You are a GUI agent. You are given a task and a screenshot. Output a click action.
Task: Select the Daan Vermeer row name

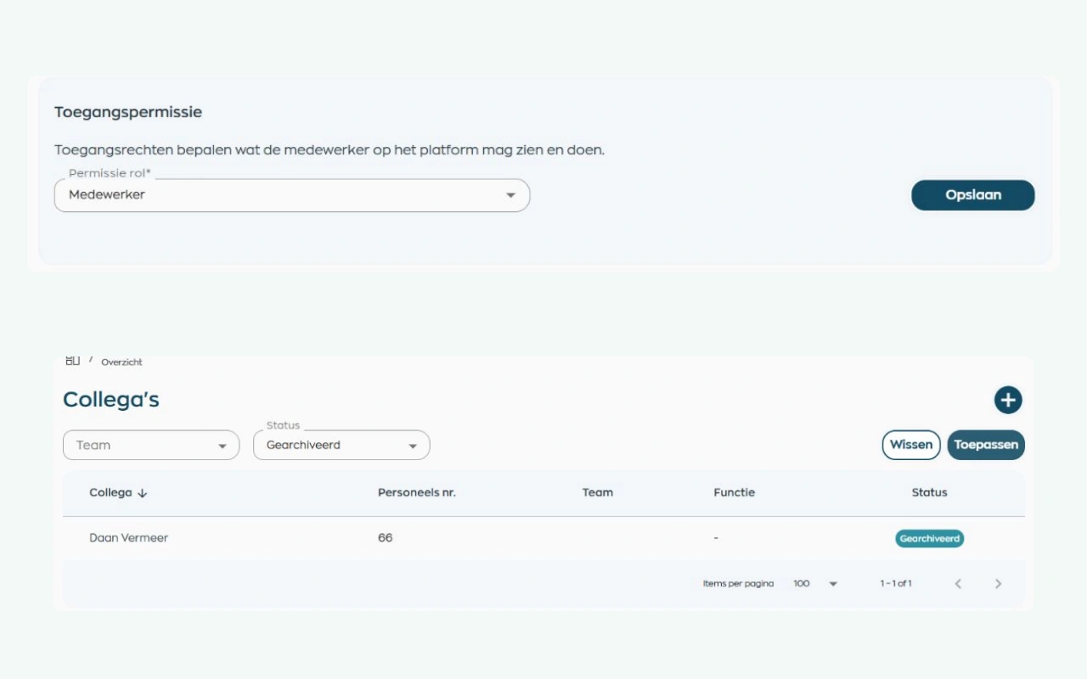129,538
